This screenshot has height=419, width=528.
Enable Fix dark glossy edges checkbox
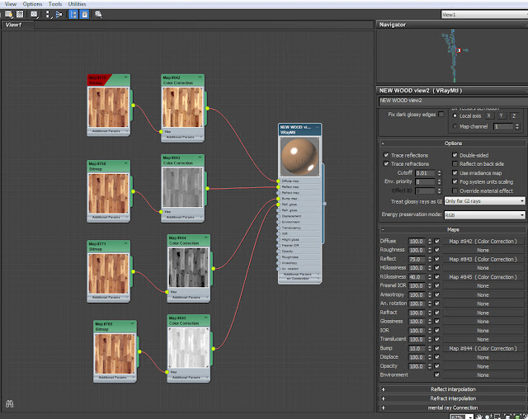(441, 115)
